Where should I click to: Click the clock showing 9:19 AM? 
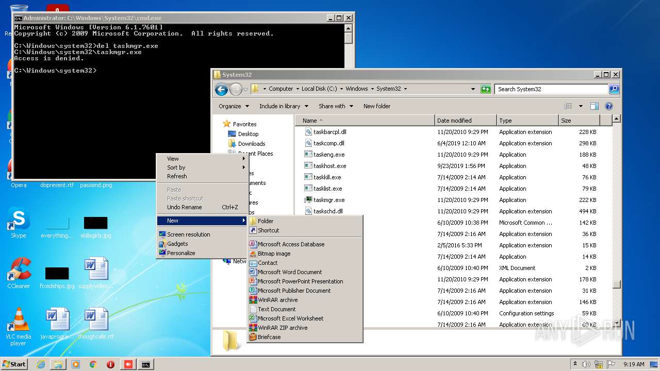[x=634, y=364]
